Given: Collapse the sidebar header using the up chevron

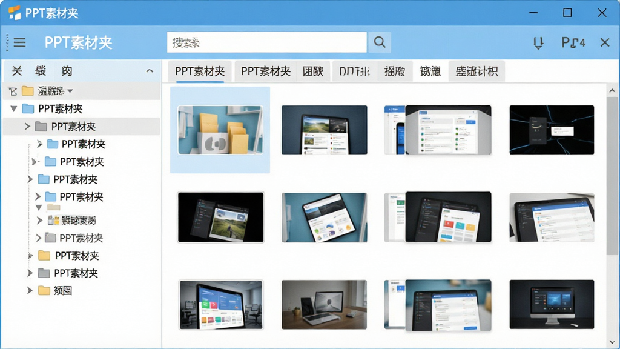Looking at the screenshot, I should (150, 71).
